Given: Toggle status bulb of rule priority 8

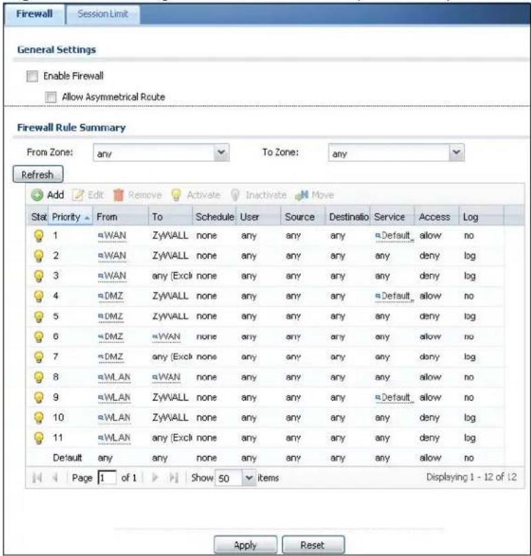Looking at the screenshot, I should click(39, 377).
